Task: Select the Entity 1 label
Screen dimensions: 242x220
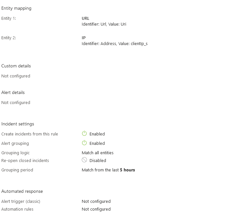Action: [x=9, y=18]
